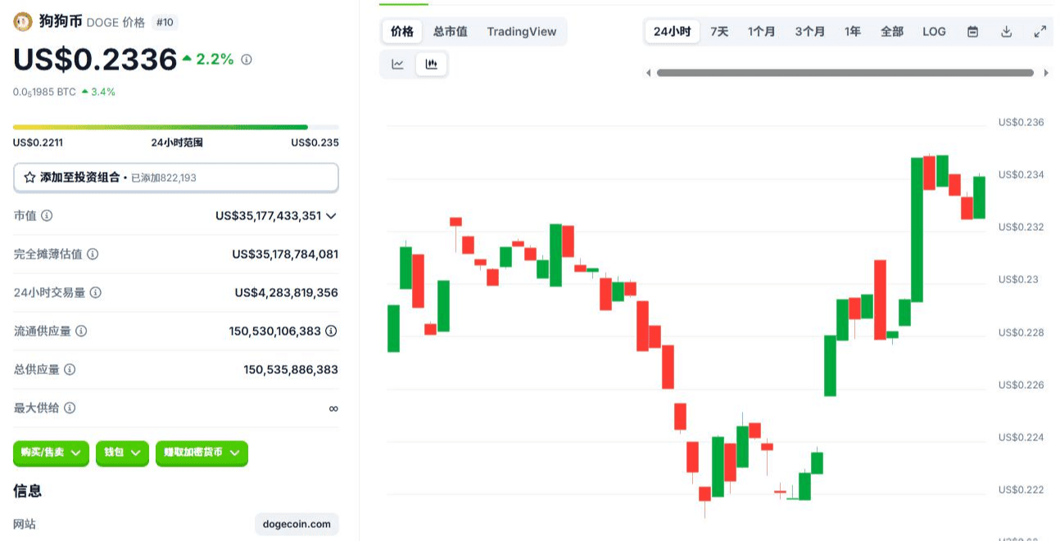
Task: Open the 赚取加密货币 dropdown
Action: (202, 453)
